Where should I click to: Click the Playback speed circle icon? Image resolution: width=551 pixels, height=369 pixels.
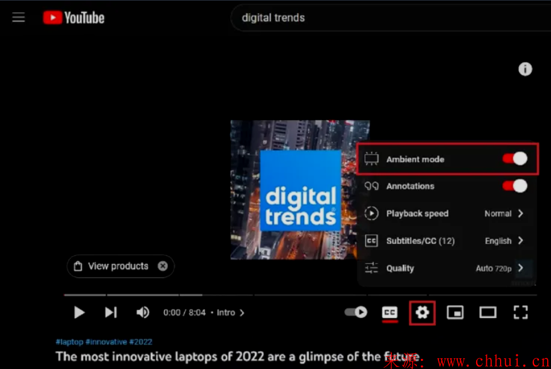pos(372,213)
